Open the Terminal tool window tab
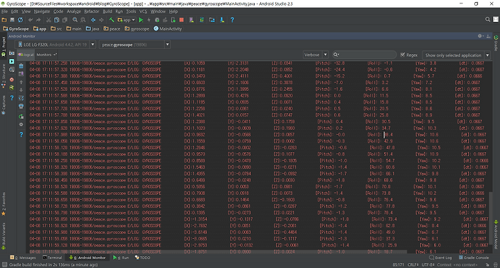Viewport: 500px width, 268px height. pos(52,258)
